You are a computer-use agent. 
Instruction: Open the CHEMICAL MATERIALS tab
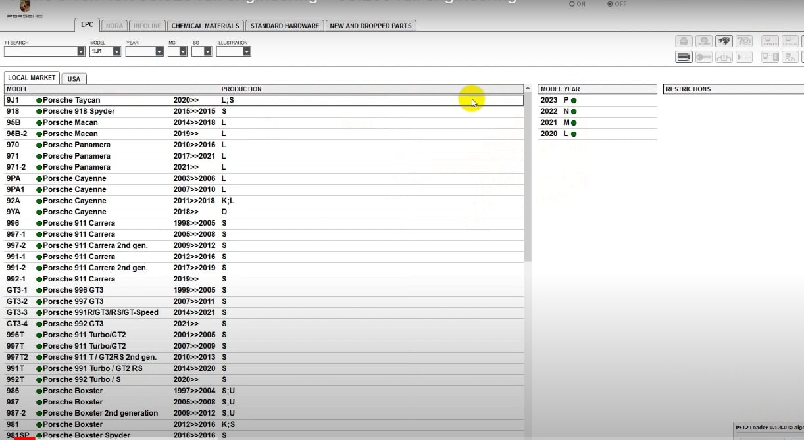(205, 26)
